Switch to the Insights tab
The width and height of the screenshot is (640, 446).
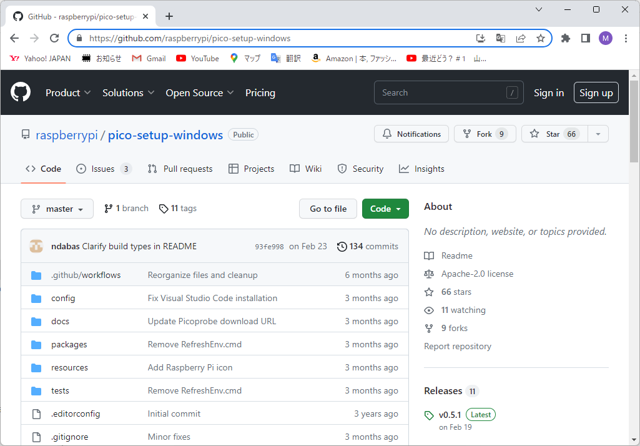(421, 169)
